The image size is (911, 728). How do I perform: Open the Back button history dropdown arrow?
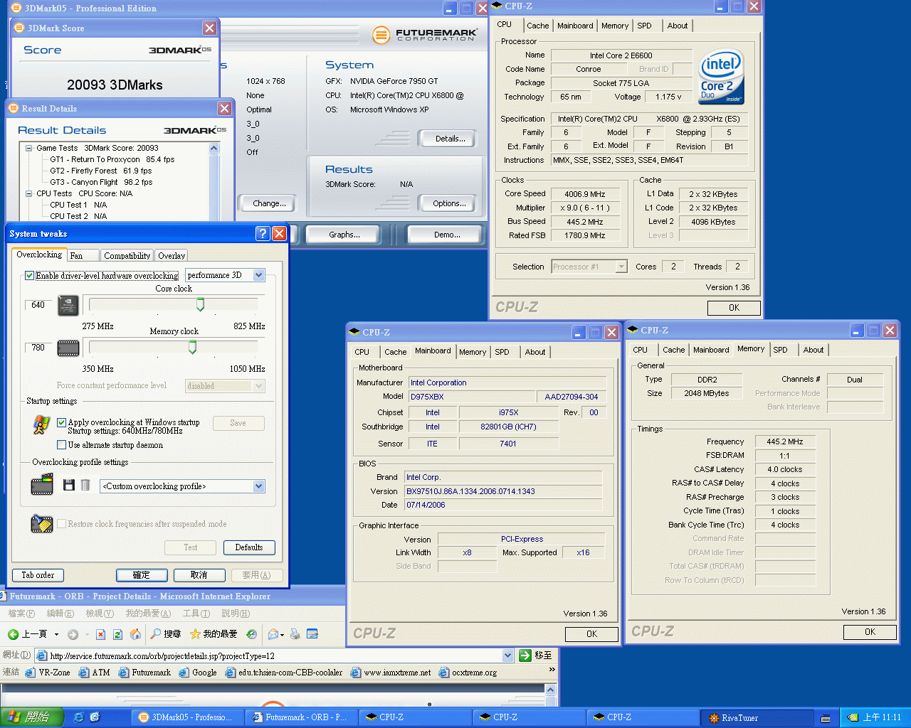pyautogui.click(x=56, y=634)
